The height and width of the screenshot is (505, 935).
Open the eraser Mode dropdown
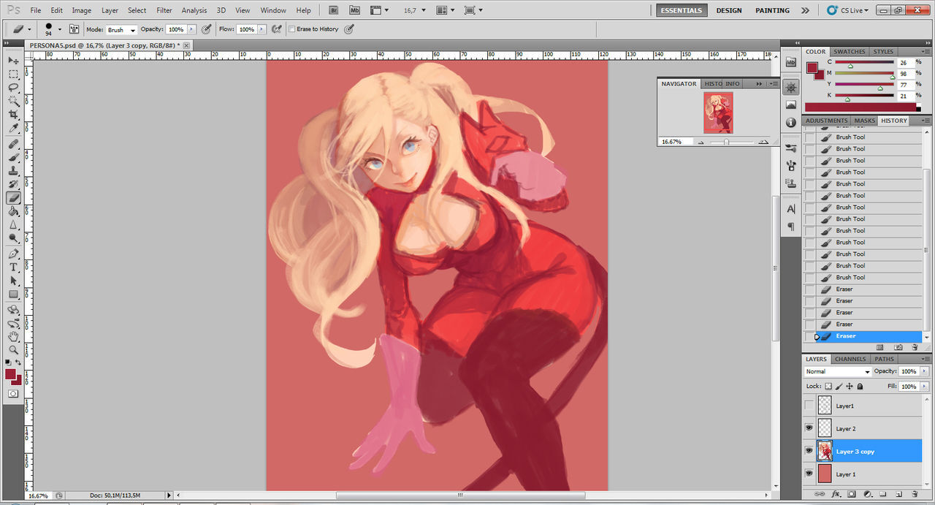pyautogui.click(x=121, y=30)
